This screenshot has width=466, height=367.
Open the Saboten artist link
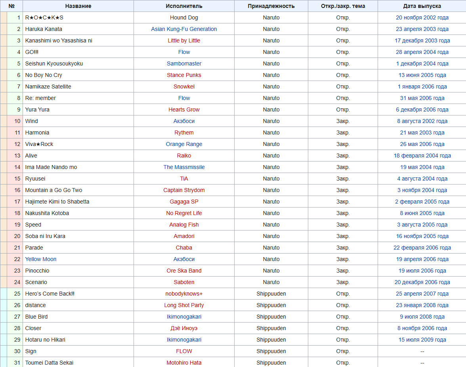pos(184,282)
